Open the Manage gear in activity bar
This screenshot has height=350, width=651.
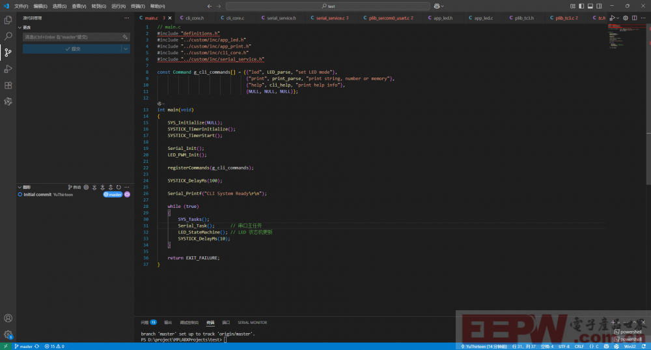[8, 334]
